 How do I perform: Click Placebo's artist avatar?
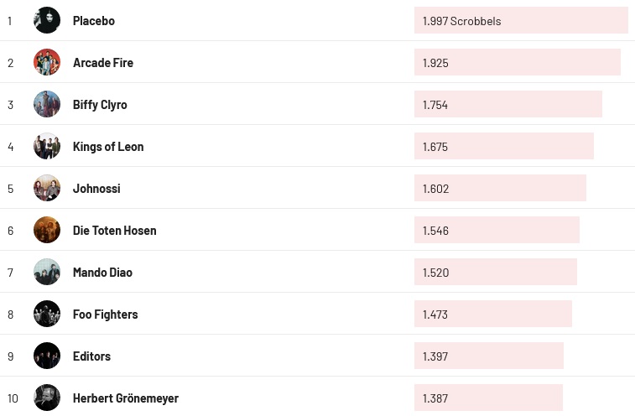47,20
